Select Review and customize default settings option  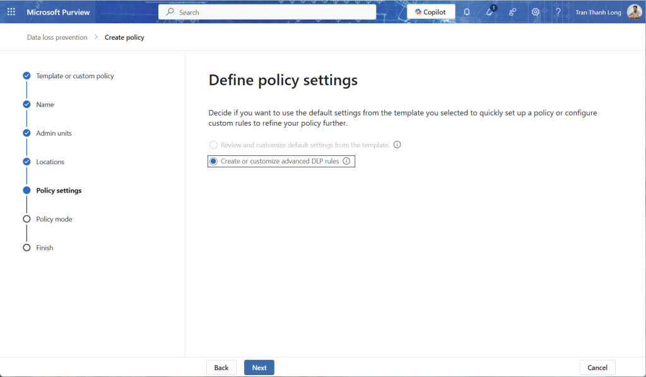point(213,145)
